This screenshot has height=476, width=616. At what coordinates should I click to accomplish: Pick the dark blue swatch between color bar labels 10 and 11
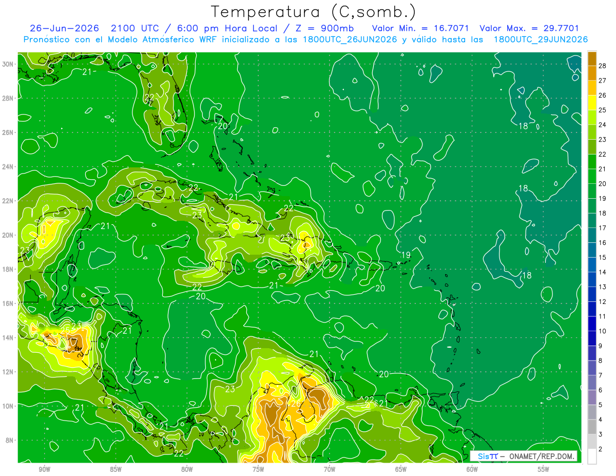592,324
